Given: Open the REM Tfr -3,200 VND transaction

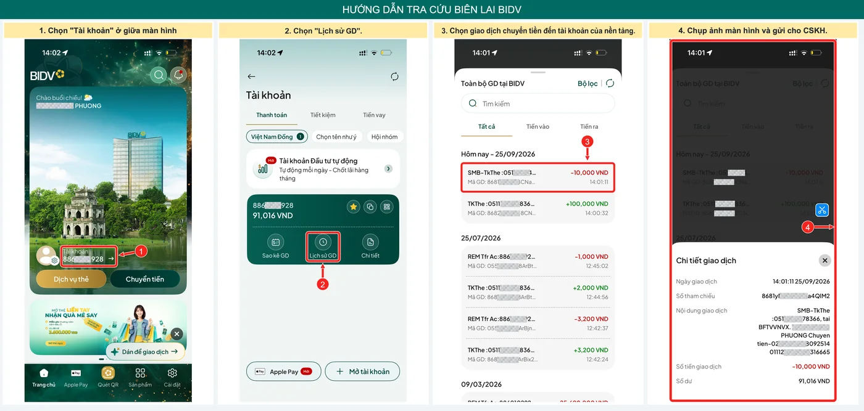Looking at the screenshot, I should [x=538, y=324].
